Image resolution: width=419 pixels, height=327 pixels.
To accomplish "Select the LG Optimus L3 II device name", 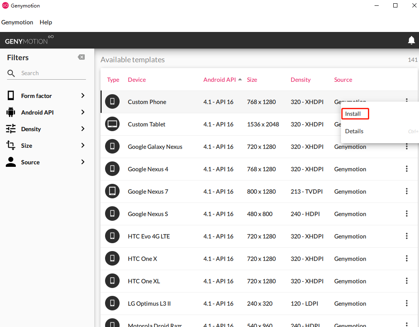I will (x=149, y=303).
